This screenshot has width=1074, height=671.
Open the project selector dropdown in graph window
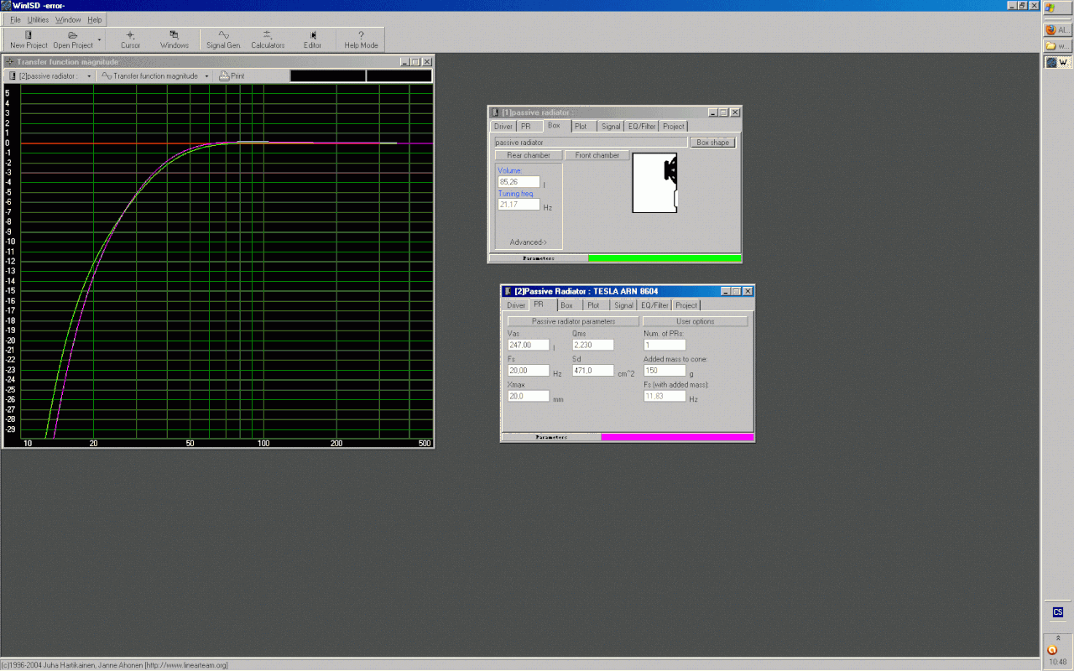tap(89, 76)
